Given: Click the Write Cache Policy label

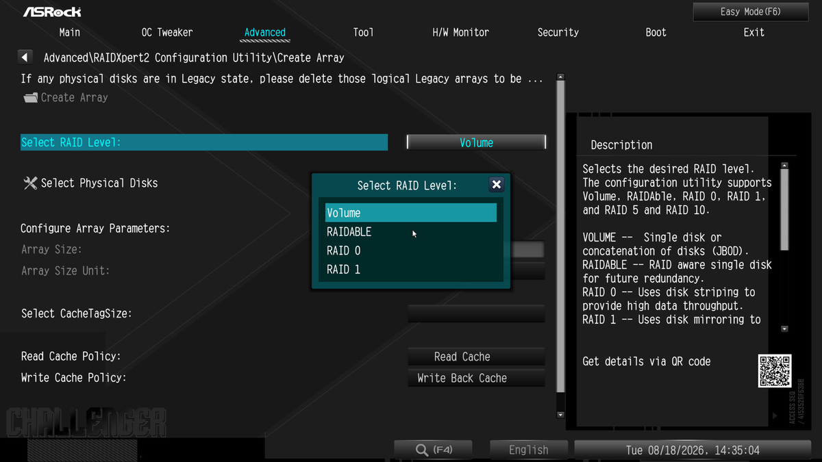Looking at the screenshot, I should (x=74, y=378).
